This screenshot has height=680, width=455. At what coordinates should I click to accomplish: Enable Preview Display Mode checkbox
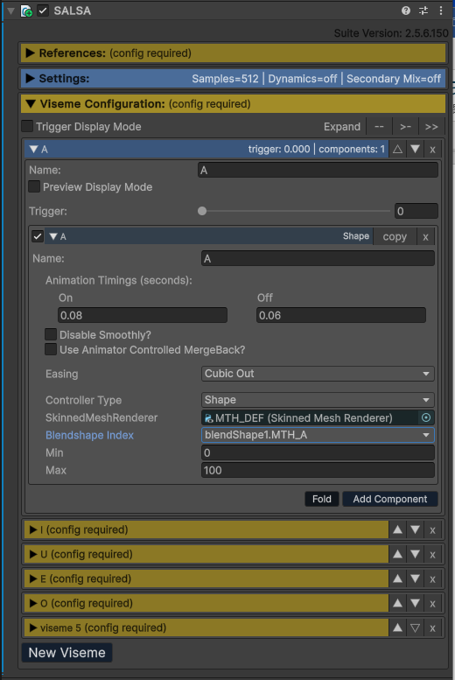click(34, 187)
